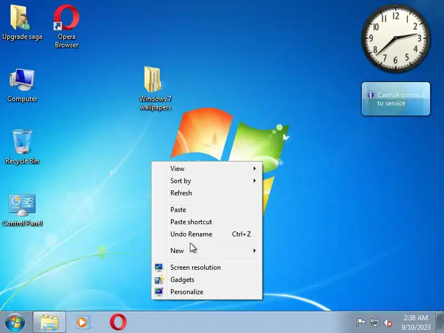Viewport: 444px width, 333px height.
Task: Click the Cannot connect to service gadget
Action: coord(396,99)
